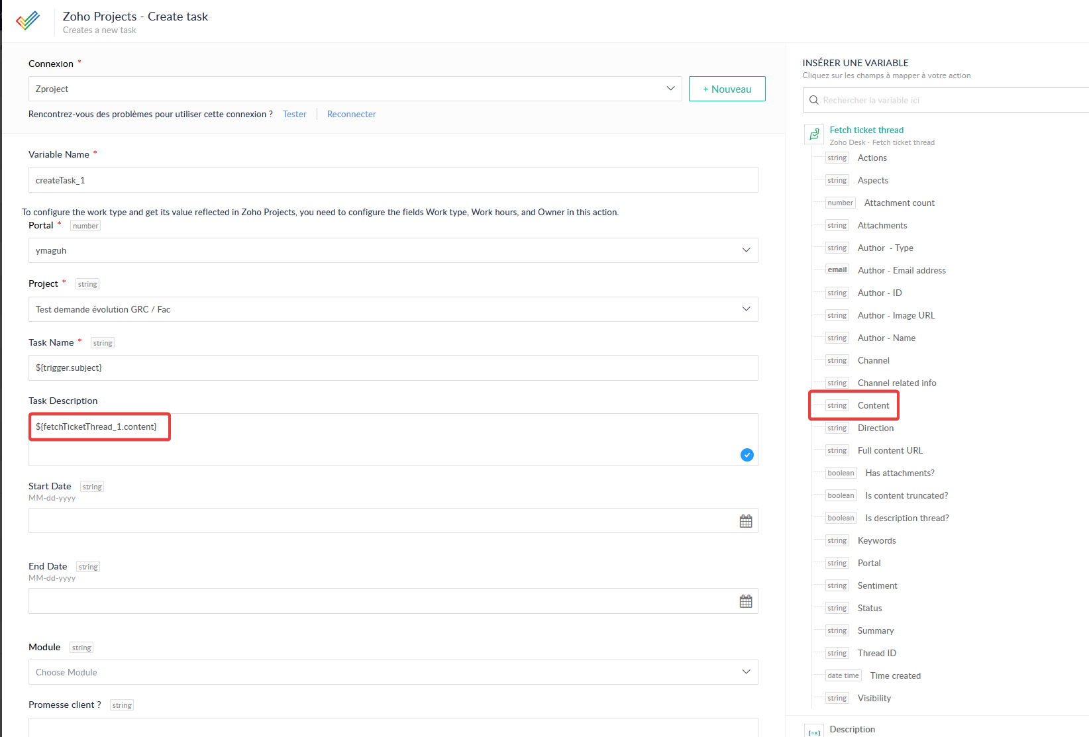The height and width of the screenshot is (737, 1089).
Task: Open the Project dropdown list
Action: tap(393, 309)
